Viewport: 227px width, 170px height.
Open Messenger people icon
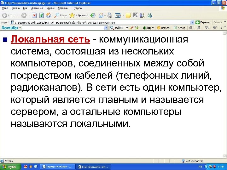point(150,15)
